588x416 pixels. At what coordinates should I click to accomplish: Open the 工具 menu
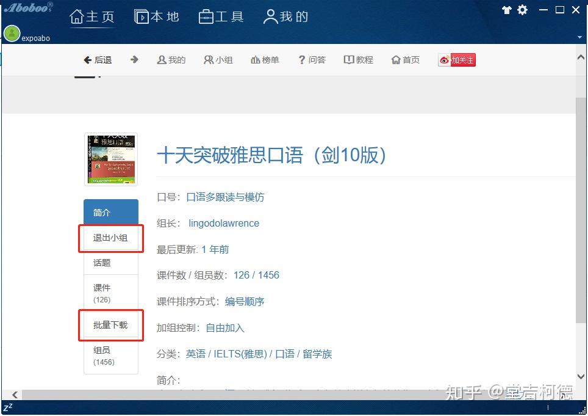221,17
